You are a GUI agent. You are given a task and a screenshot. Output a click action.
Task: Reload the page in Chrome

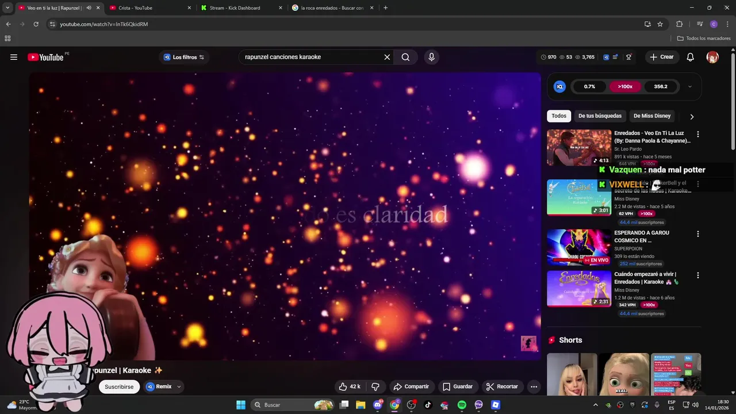(x=36, y=24)
